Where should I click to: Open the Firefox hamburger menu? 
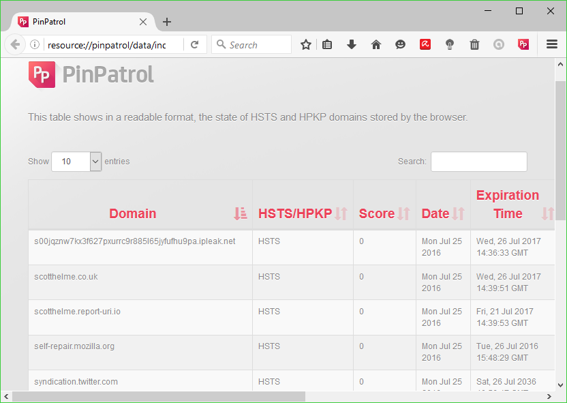552,44
